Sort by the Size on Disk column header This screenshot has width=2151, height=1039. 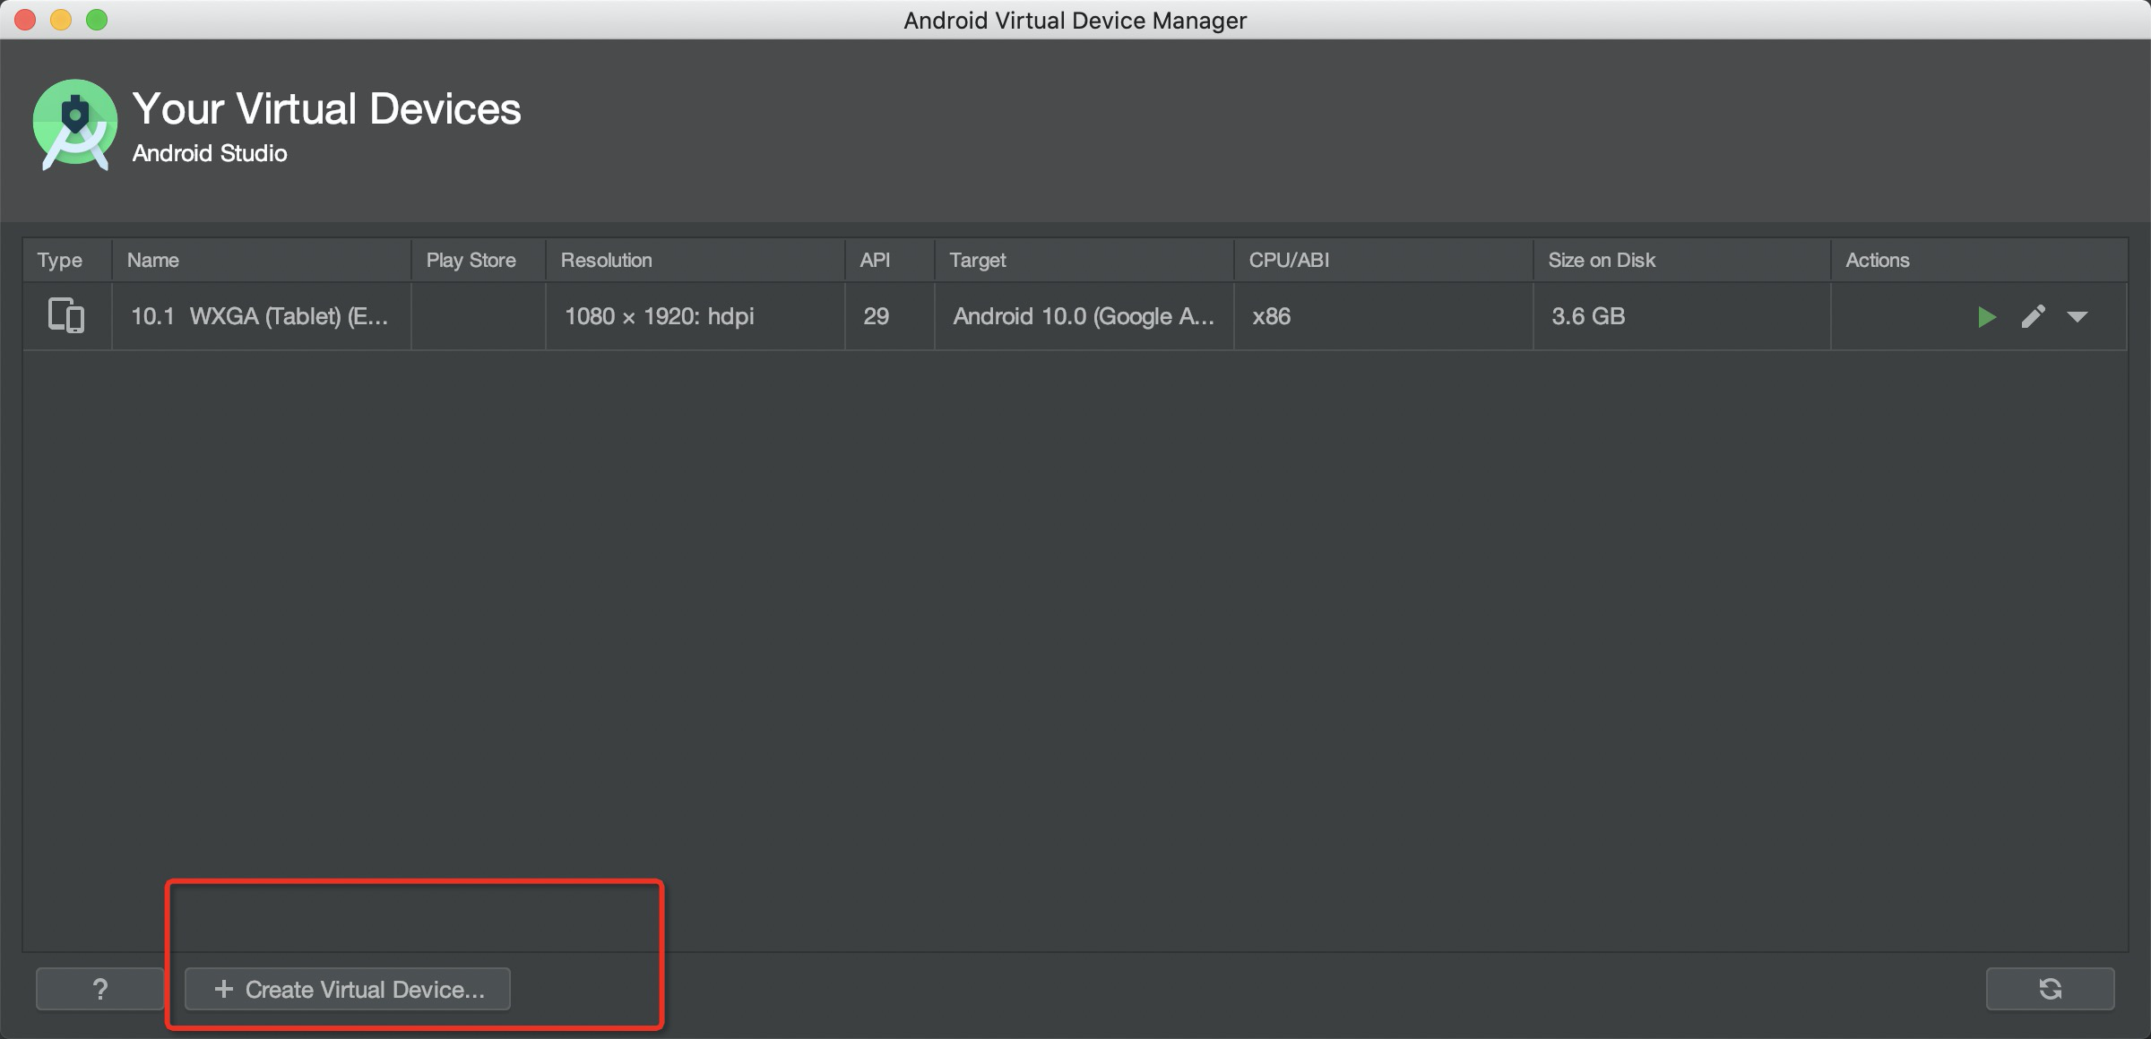[x=1682, y=260]
